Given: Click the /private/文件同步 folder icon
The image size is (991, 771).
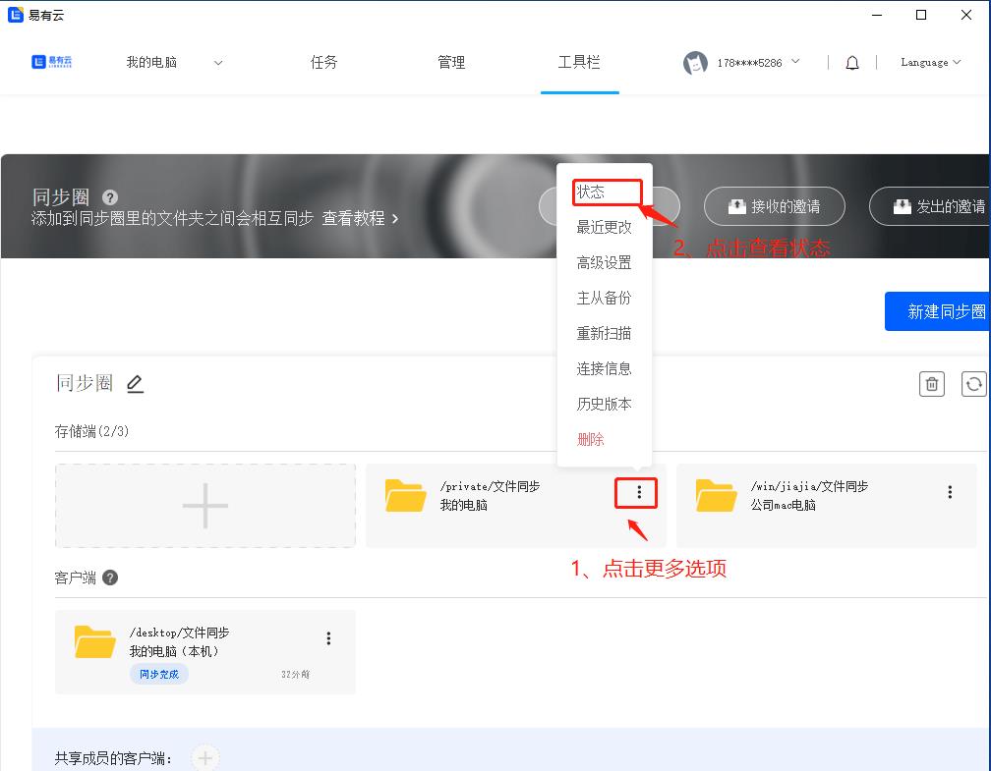Looking at the screenshot, I should click(x=406, y=496).
